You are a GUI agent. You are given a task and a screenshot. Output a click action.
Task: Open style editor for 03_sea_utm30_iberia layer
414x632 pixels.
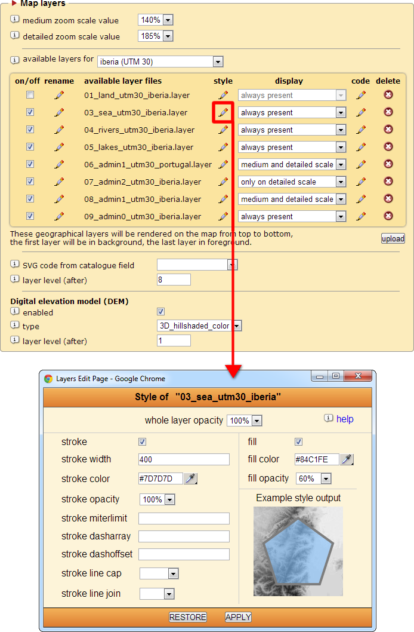pos(223,112)
